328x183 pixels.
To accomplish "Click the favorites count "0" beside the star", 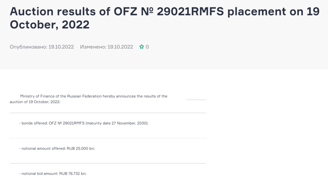I will [147, 47].
